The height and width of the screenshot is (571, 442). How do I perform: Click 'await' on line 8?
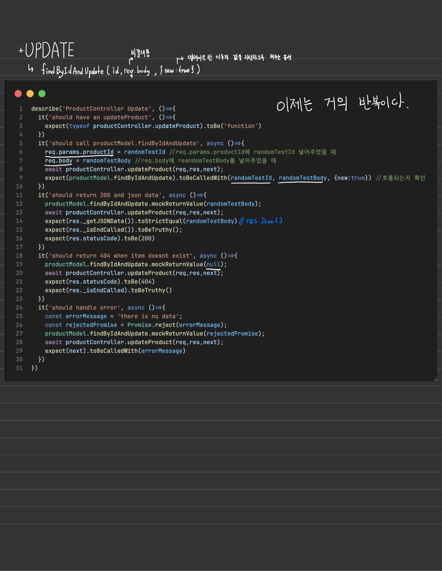pyautogui.click(x=54, y=169)
